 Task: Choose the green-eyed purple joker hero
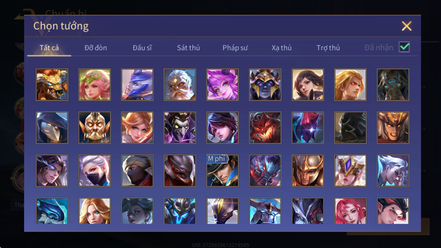(180, 128)
